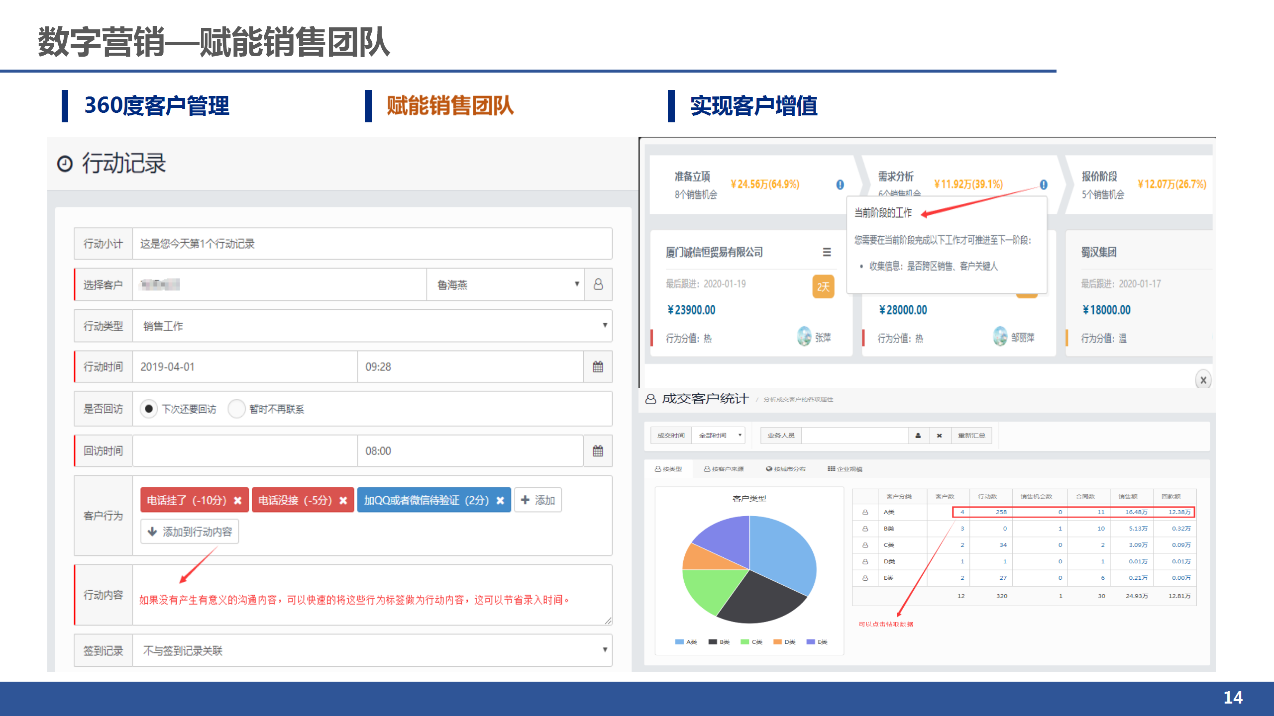Click the 业务人员 input box
The image size is (1274, 716).
pyautogui.click(x=855, y=436)
